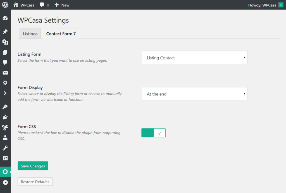The image size is (286, 193).
Task: Open the Pages icon in the sidebar
Action: click(5, 52)
